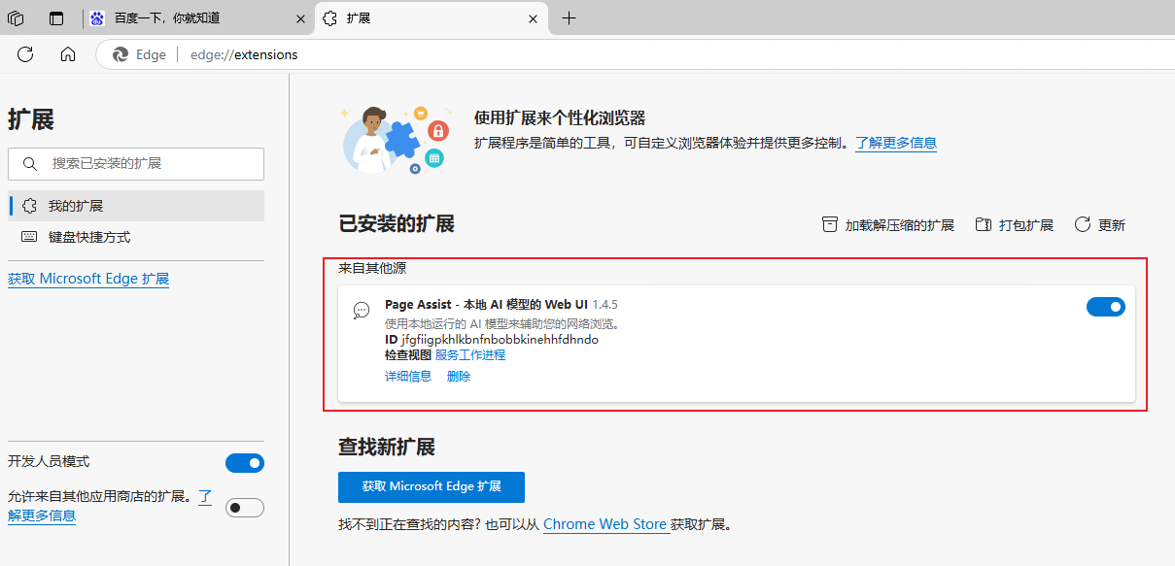Click 删除 to remove Page Assist
1175x566 pixels.
[459, 377]
